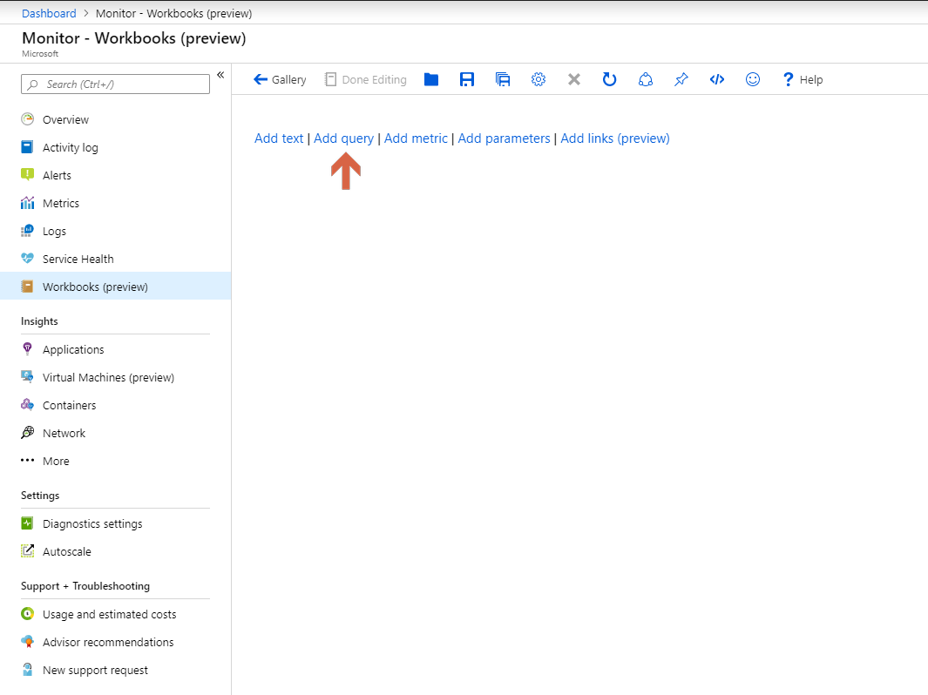Collapse the sidebar with double chevron
Screen dimensions: 928x695
(x=220, y=75)
